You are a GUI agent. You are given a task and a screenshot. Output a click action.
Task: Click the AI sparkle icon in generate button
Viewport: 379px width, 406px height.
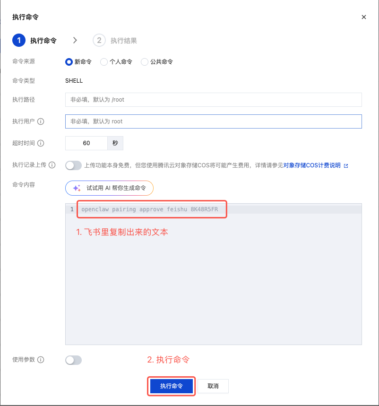(x=77, y=188)
